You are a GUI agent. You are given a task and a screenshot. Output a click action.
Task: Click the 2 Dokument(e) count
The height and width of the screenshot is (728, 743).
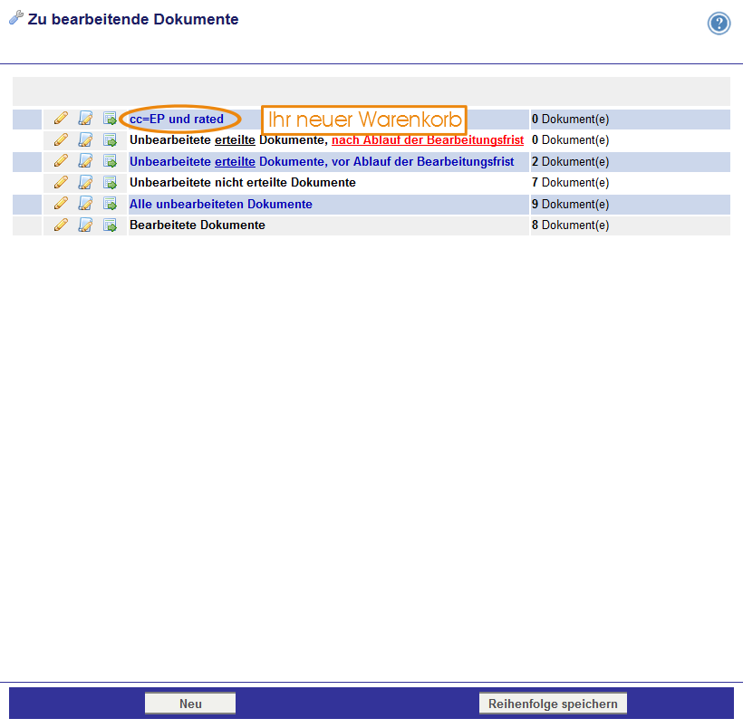point(570,161)
